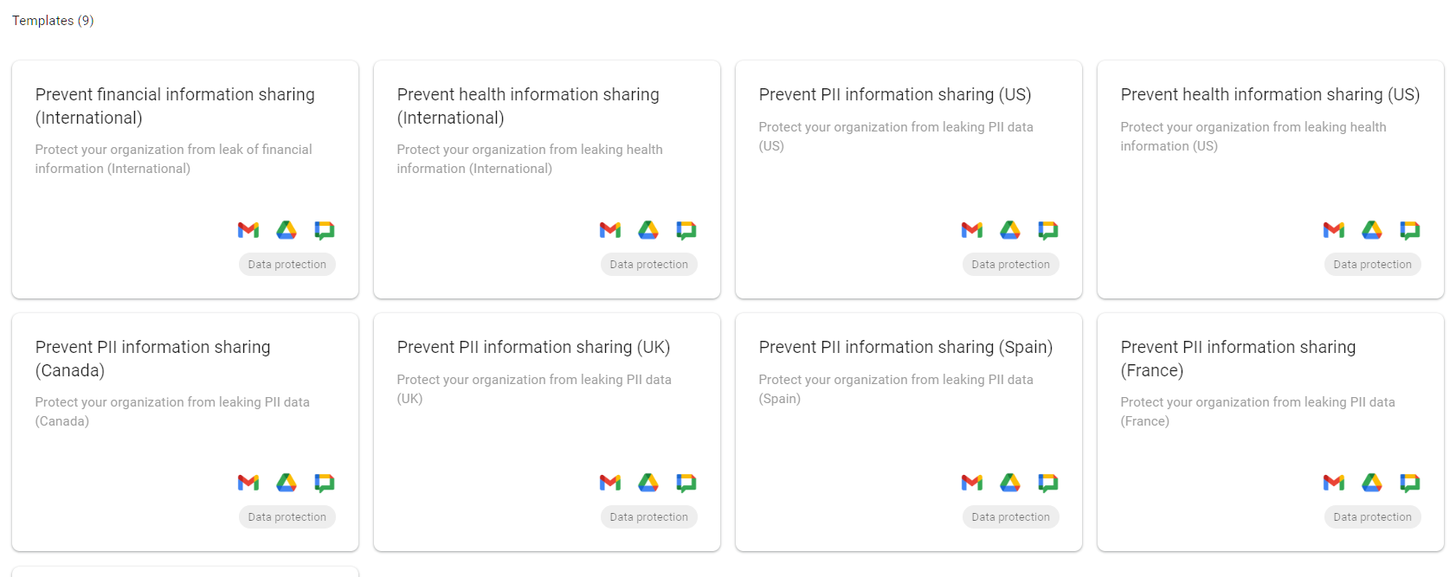Select the Data protection tag on the France PII template
The image size is (1456, 577).
click(1372, 516)
